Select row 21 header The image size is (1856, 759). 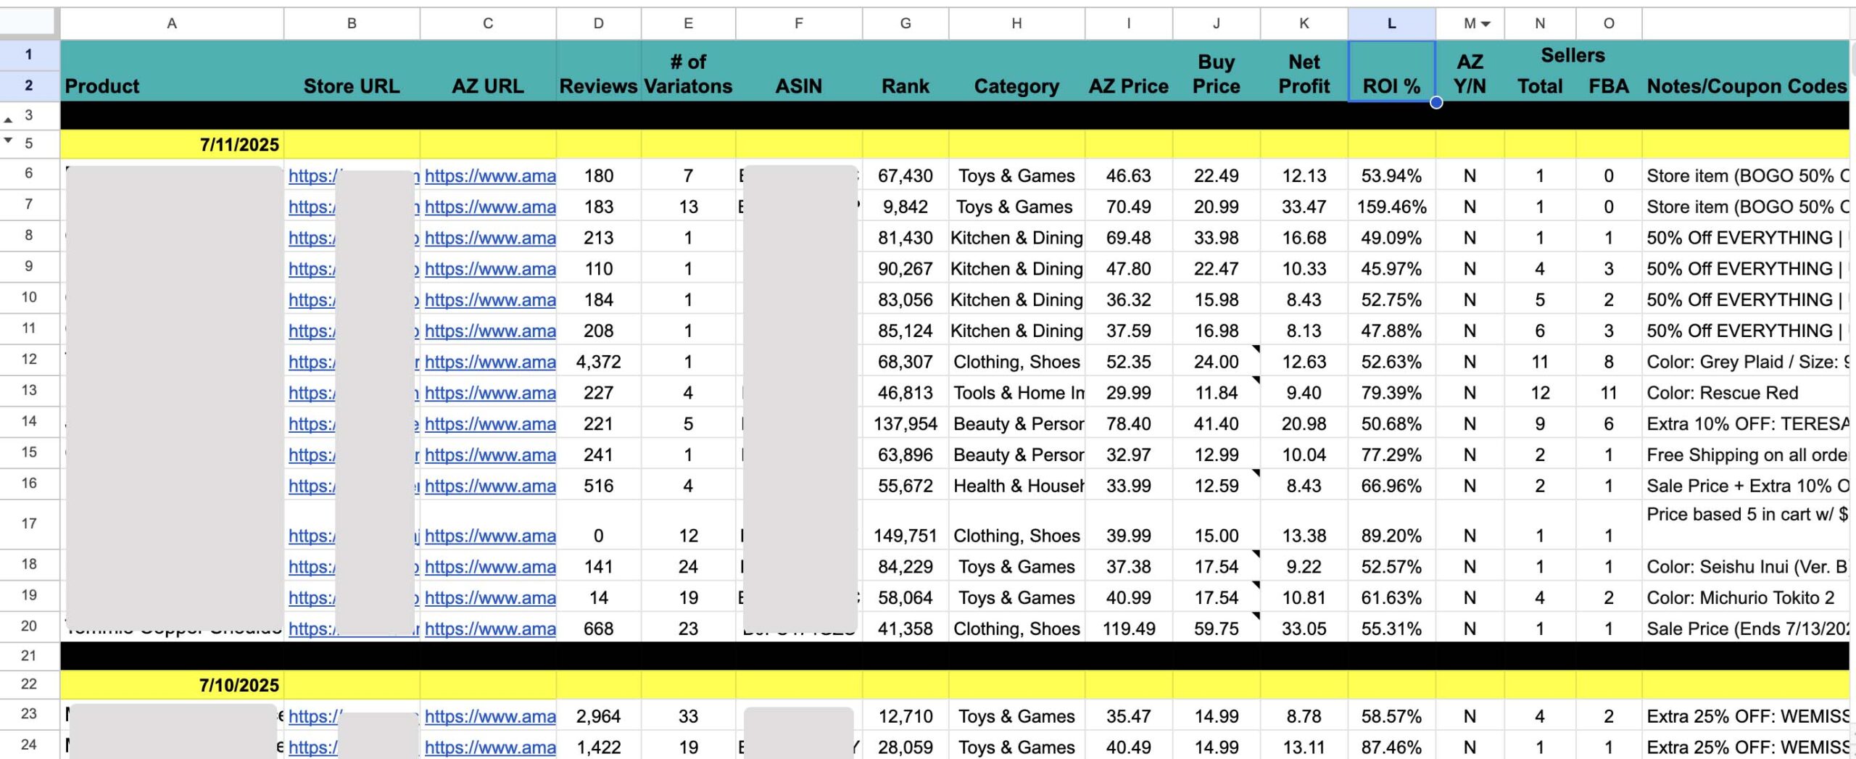click(x=29, y=655)
